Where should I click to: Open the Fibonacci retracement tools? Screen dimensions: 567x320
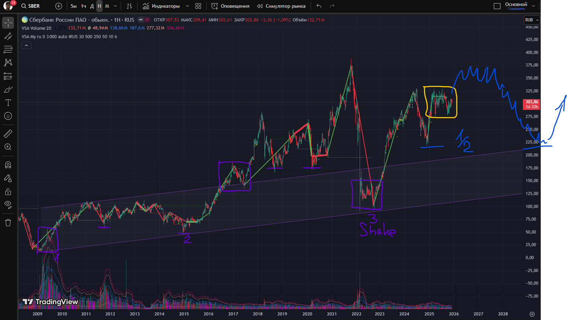click(x=8, y=49)
